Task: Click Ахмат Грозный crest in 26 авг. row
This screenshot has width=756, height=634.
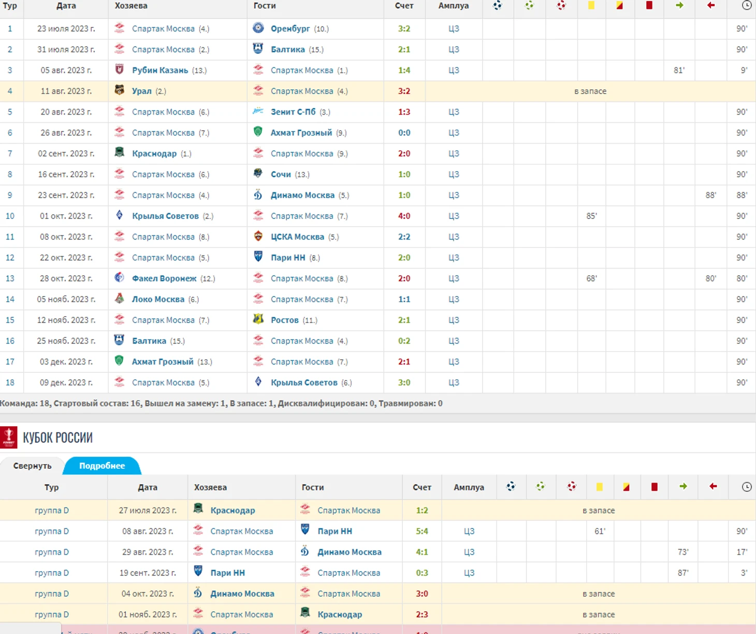Action: [258, 132]
